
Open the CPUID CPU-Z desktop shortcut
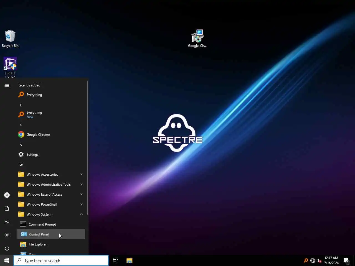point(10,67)
